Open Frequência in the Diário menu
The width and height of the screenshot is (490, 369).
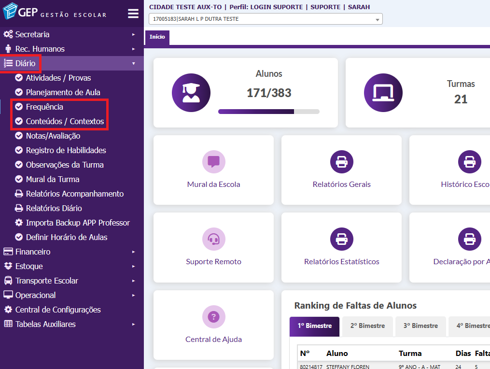[x=44, y=107]
